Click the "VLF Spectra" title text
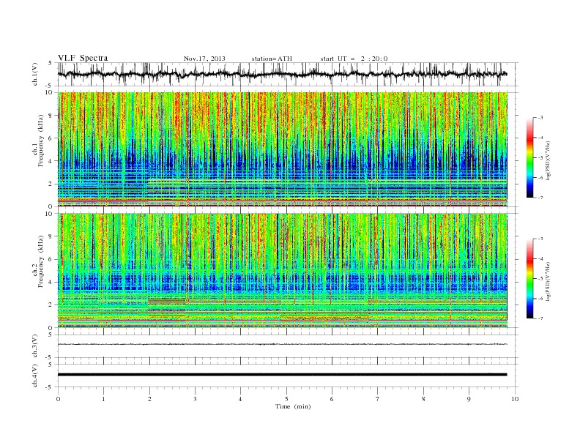 (83, 58)
